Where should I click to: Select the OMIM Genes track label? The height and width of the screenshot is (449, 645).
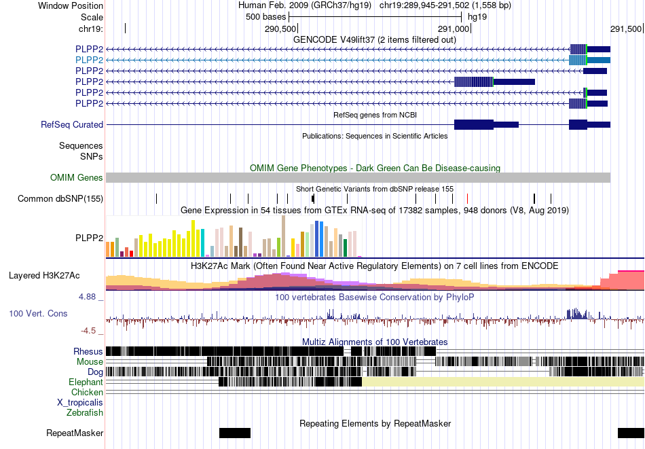point(77,178)
